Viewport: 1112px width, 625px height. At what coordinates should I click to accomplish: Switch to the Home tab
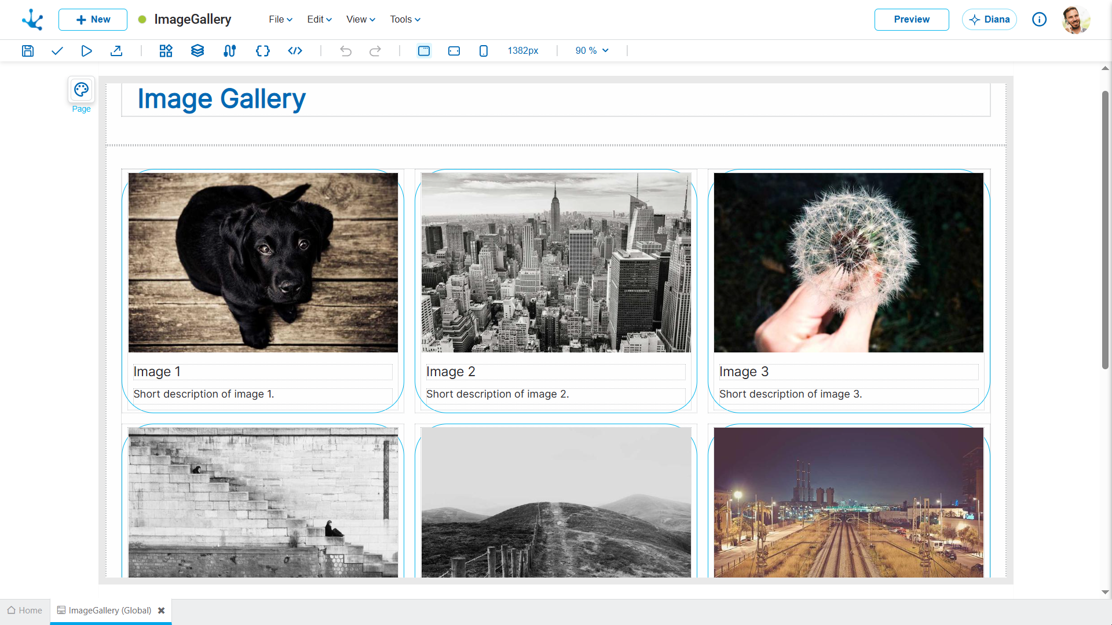tap(25, 611)
